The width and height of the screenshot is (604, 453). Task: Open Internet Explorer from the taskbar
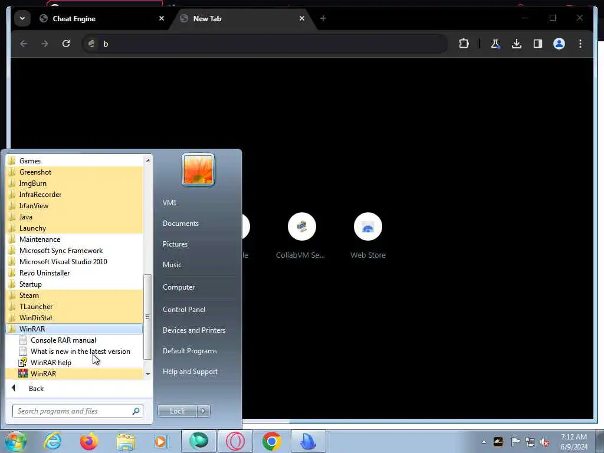[x=52, y=441]
